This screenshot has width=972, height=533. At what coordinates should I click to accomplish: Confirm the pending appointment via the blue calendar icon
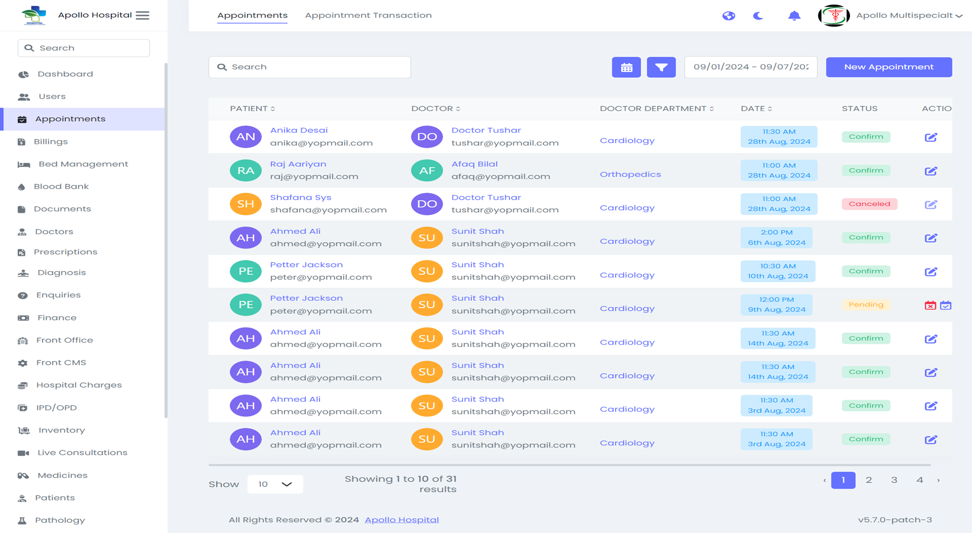(946, 305)
